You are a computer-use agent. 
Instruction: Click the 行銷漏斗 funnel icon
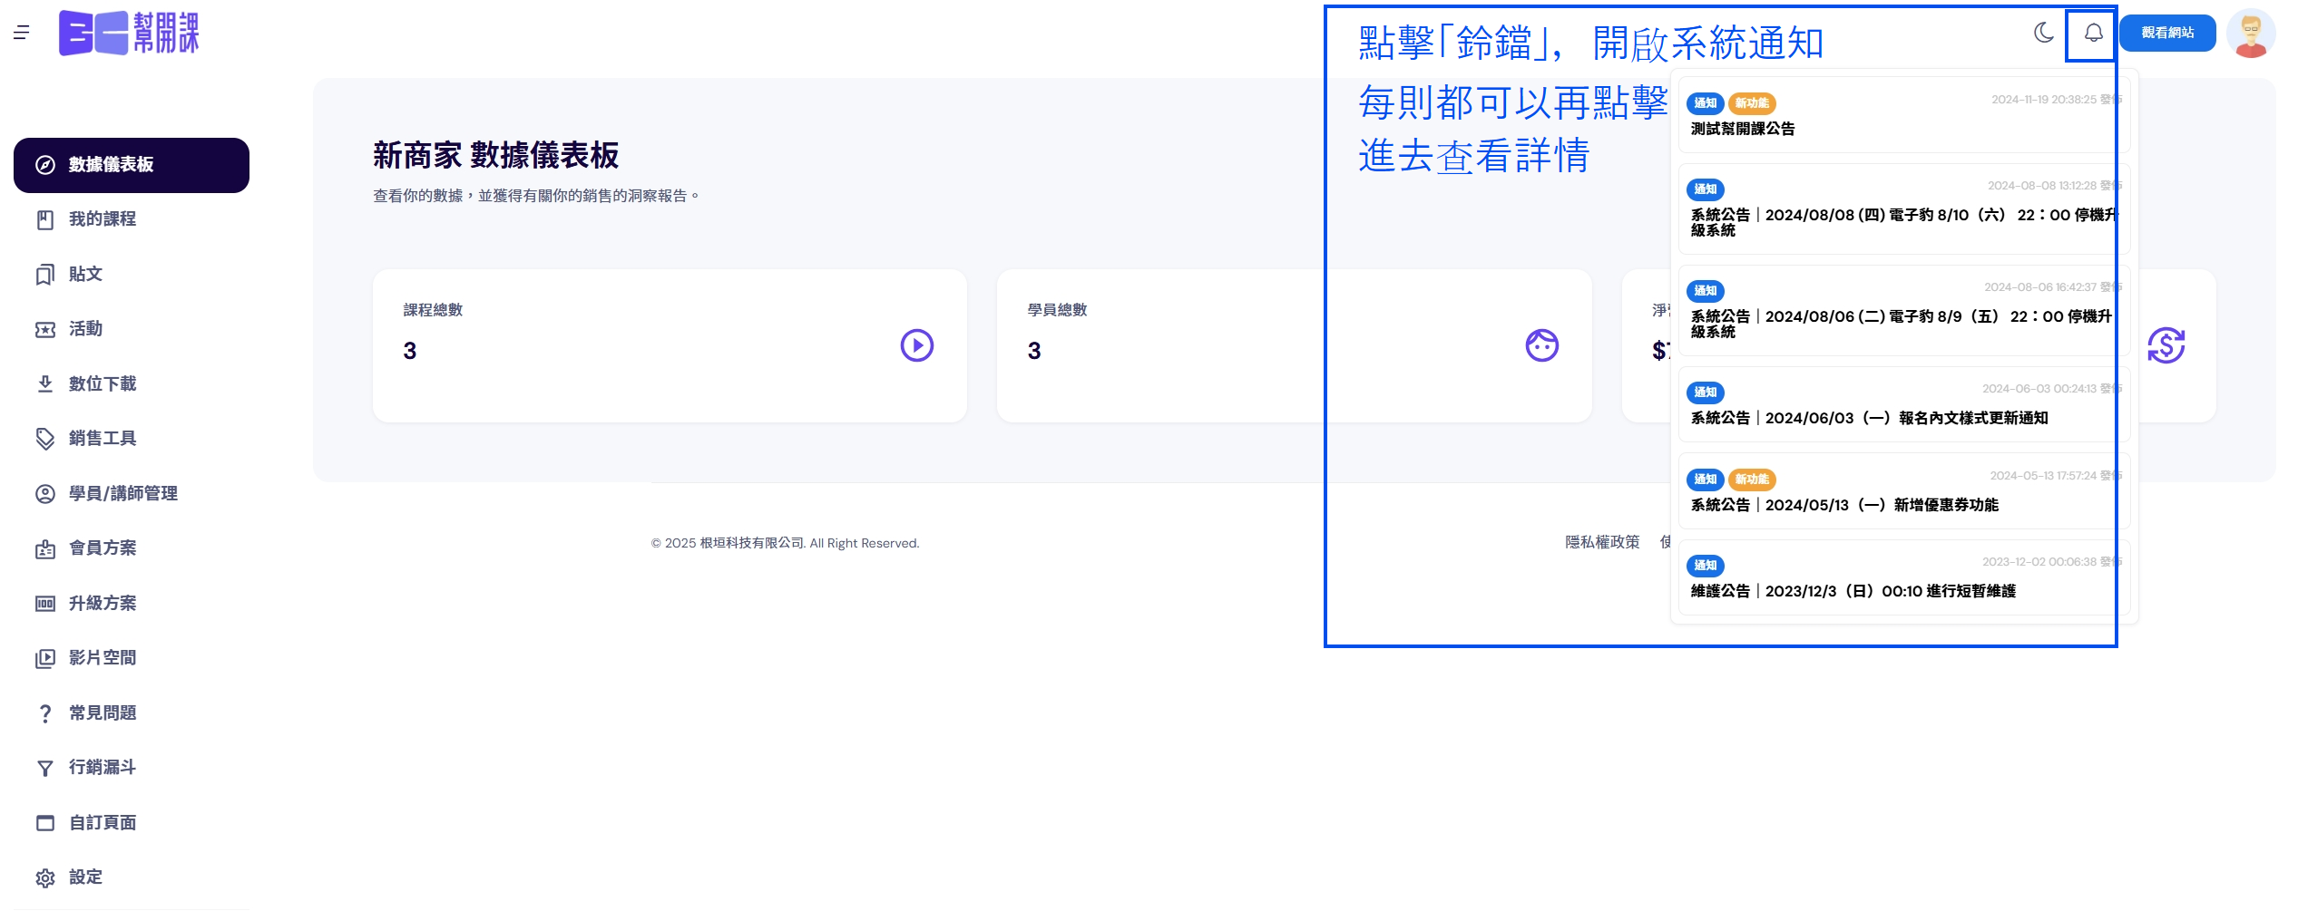44,769
